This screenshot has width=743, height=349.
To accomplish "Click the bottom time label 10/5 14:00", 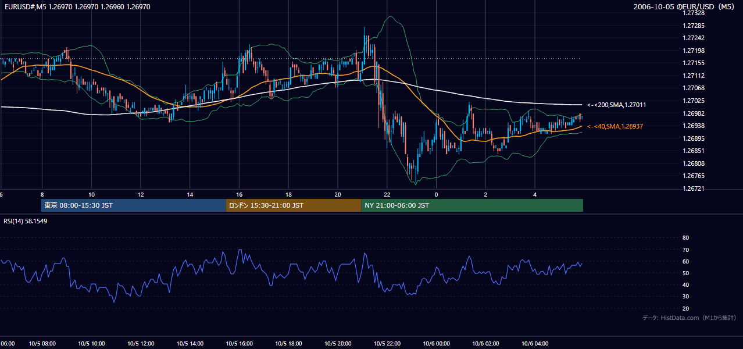I will 190,344.
